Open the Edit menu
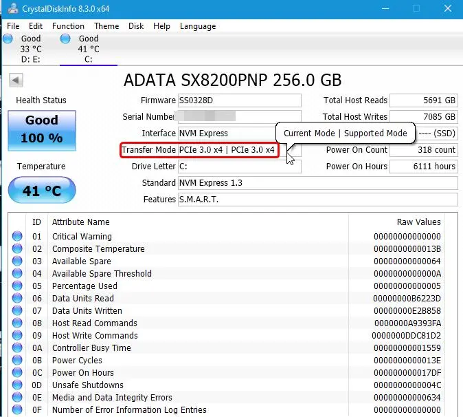This screenshot has width=463, height=417. pyautogui.click(x=36, y=26)
